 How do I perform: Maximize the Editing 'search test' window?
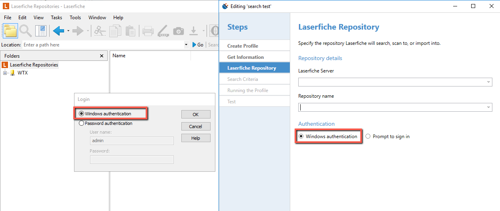point(473,6)
